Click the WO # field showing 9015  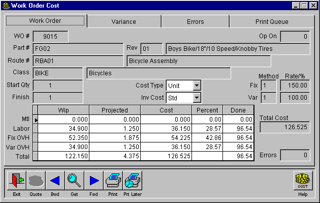[x=50, y=37]
